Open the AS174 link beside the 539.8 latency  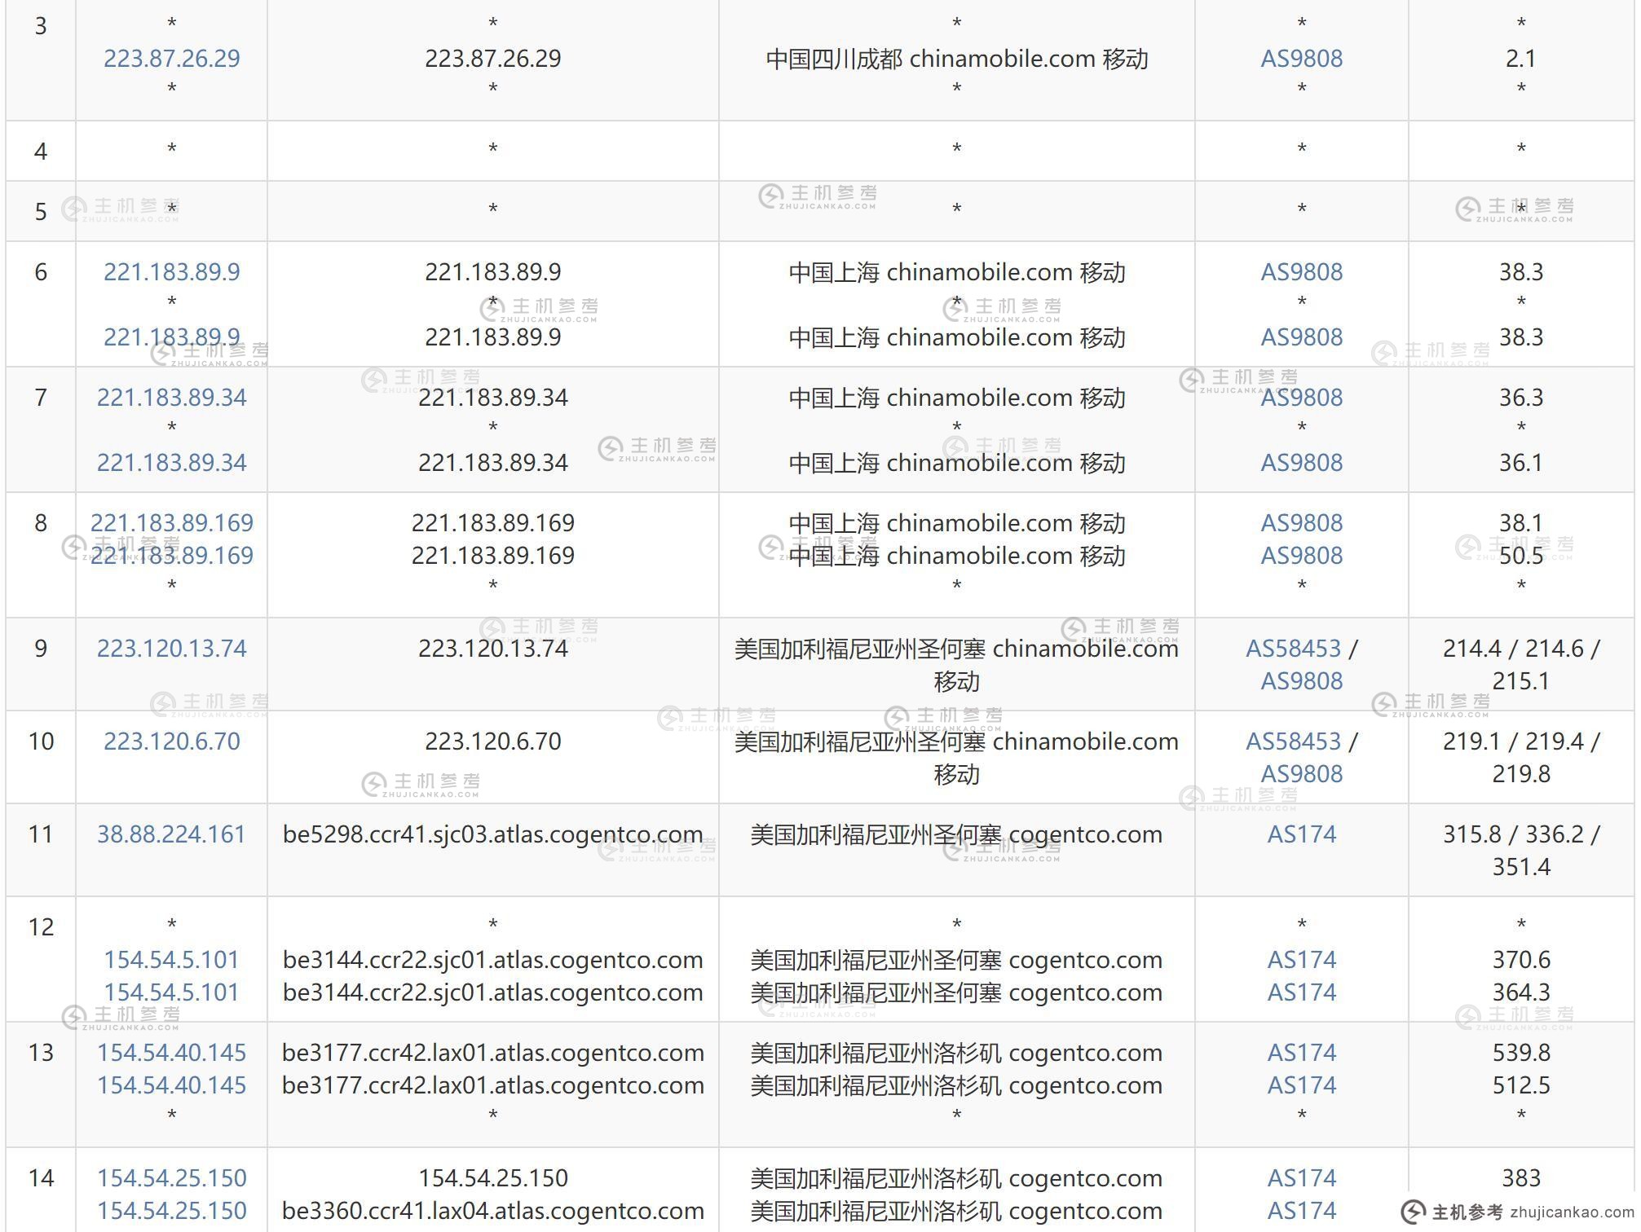pos(1301,1053)
